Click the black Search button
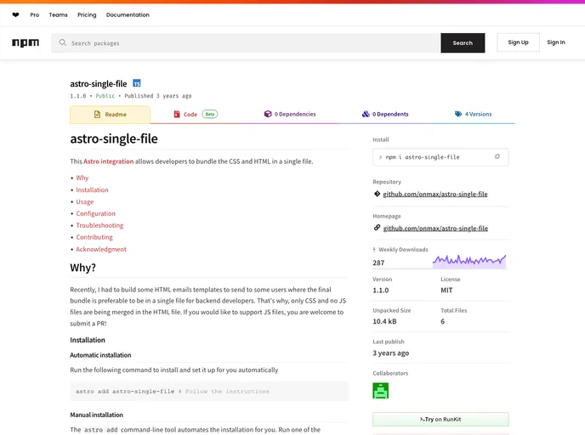The image size is (585, 435). click(x=463, y=42)
